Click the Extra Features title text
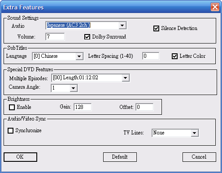 tap(23, 7)
